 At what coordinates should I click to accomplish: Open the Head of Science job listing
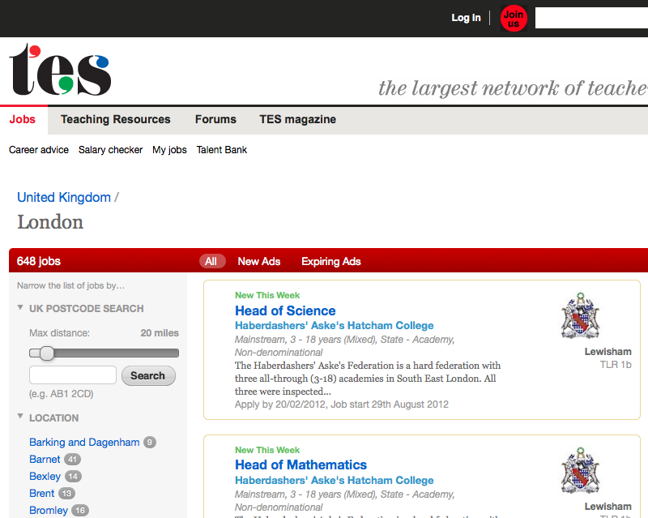coord(285,310)
